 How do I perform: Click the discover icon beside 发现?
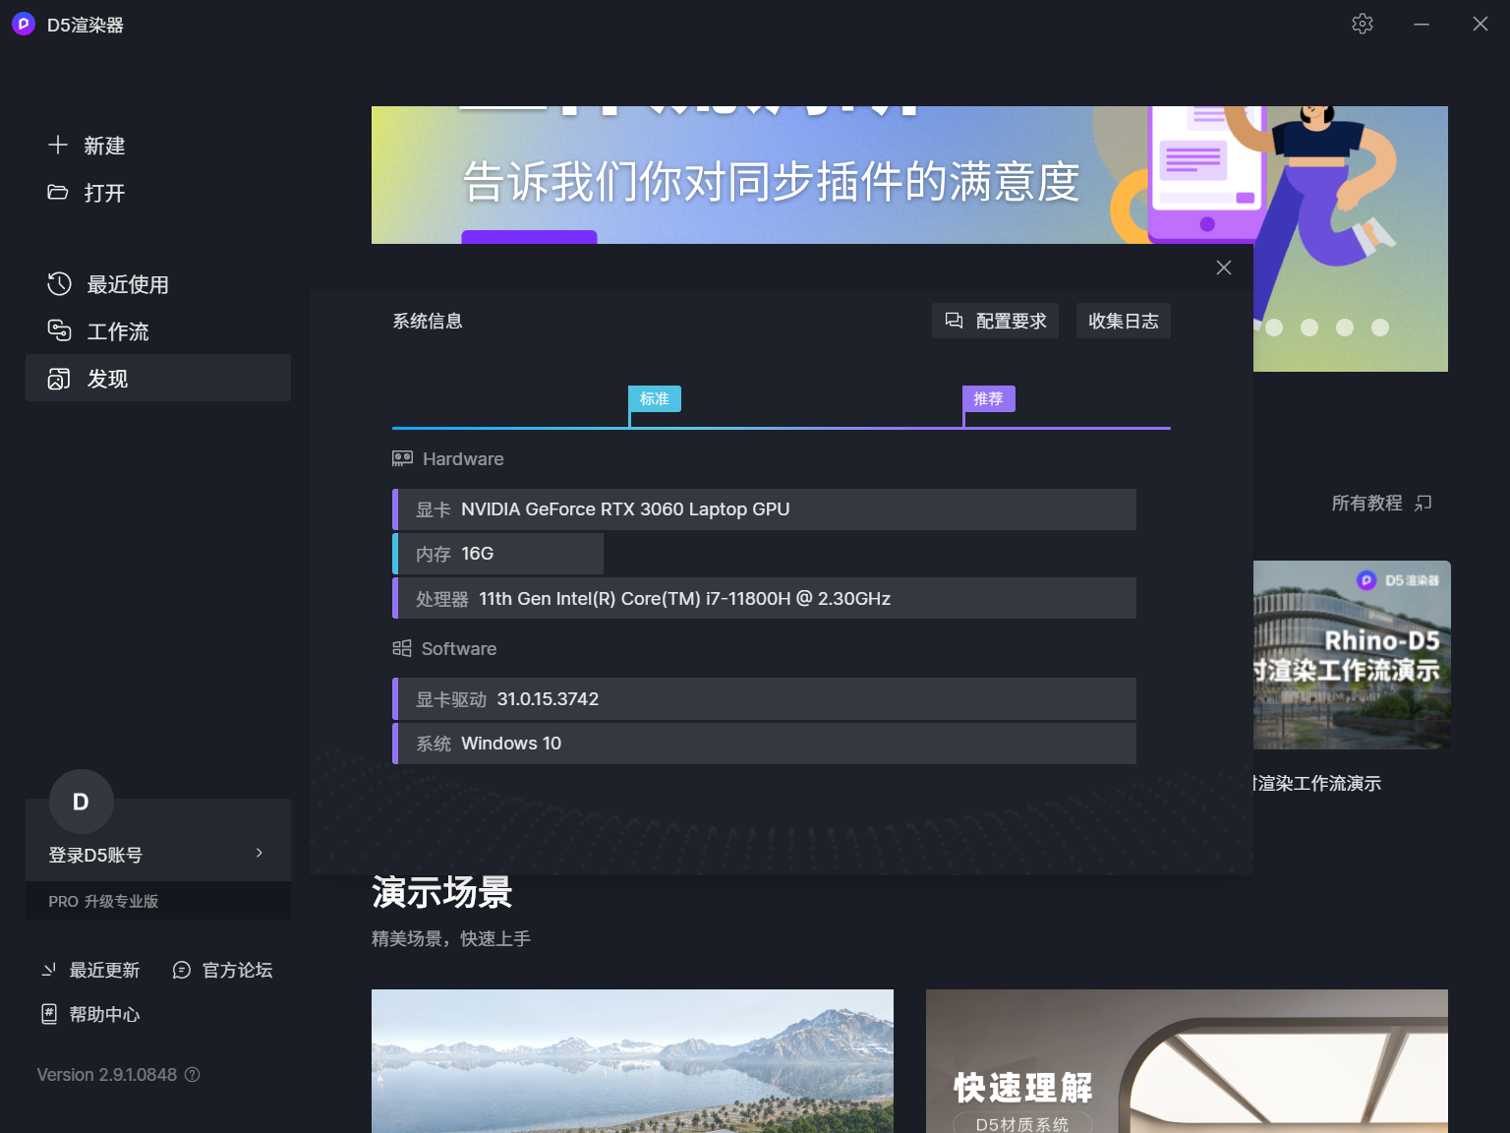[59, 379]
